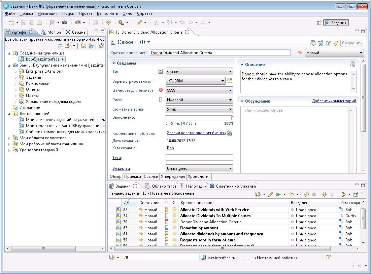Screen dimensions: 371x274
Task: Open the Ценность для бизнеса dropdown
Action: pos(199,90)
